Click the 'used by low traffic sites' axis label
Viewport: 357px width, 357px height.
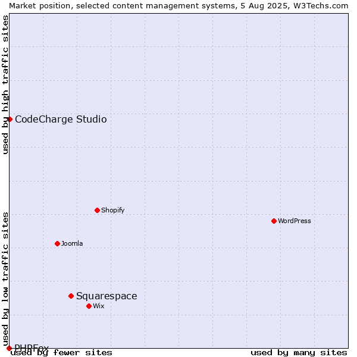click(x=5, y=280)
